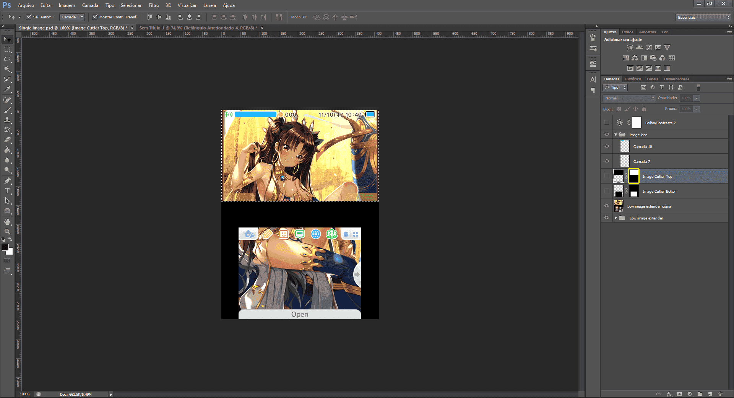The width and height of the screenshot is (734, 398).
Task: Create a new group from panel footer
Action: click(700, 394)
